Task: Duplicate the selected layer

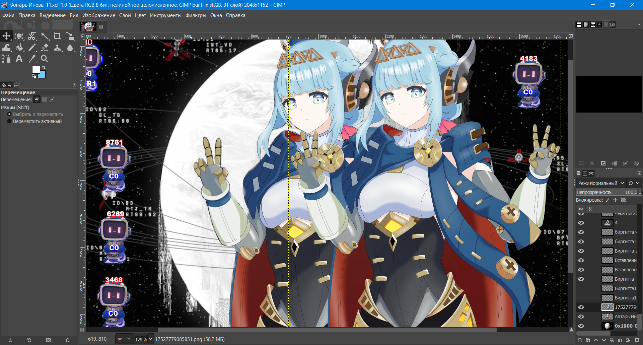Action: [612, 340]
